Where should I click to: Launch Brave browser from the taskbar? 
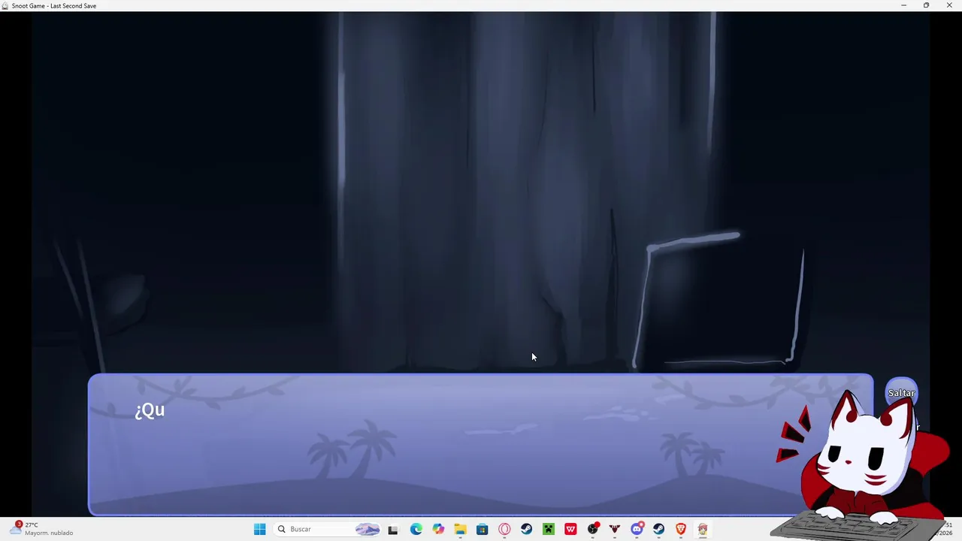(x=681, y=529)
